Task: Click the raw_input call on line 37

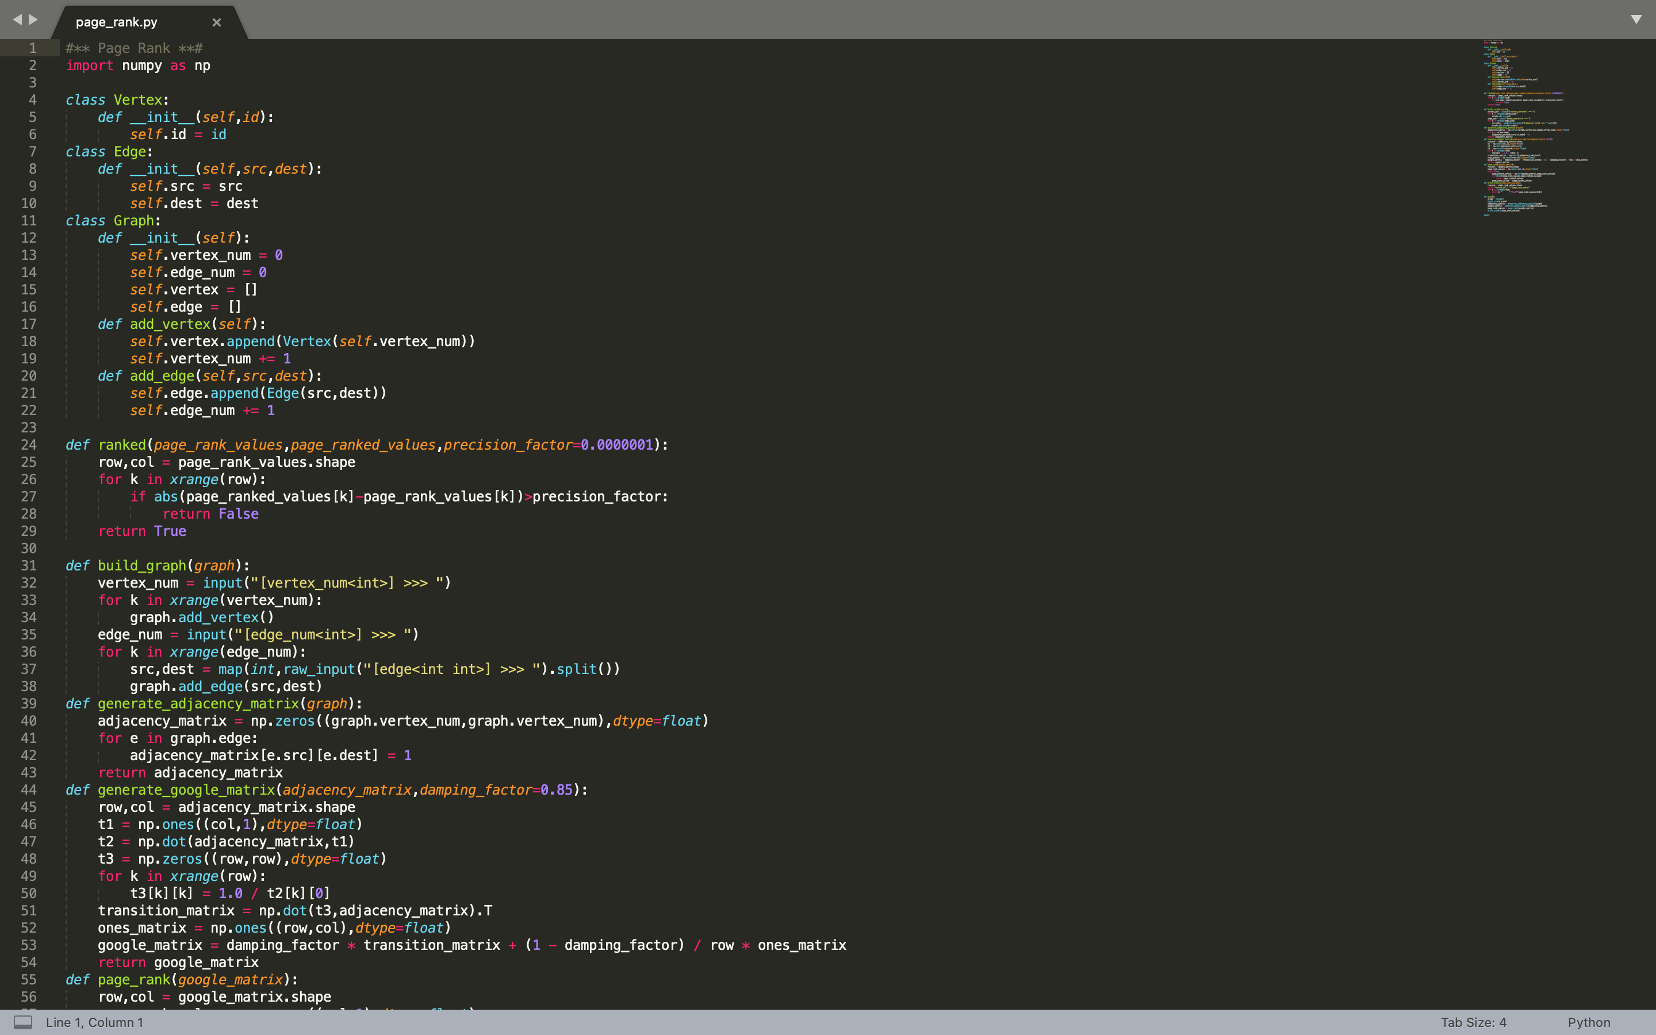Action: (319, 669)
